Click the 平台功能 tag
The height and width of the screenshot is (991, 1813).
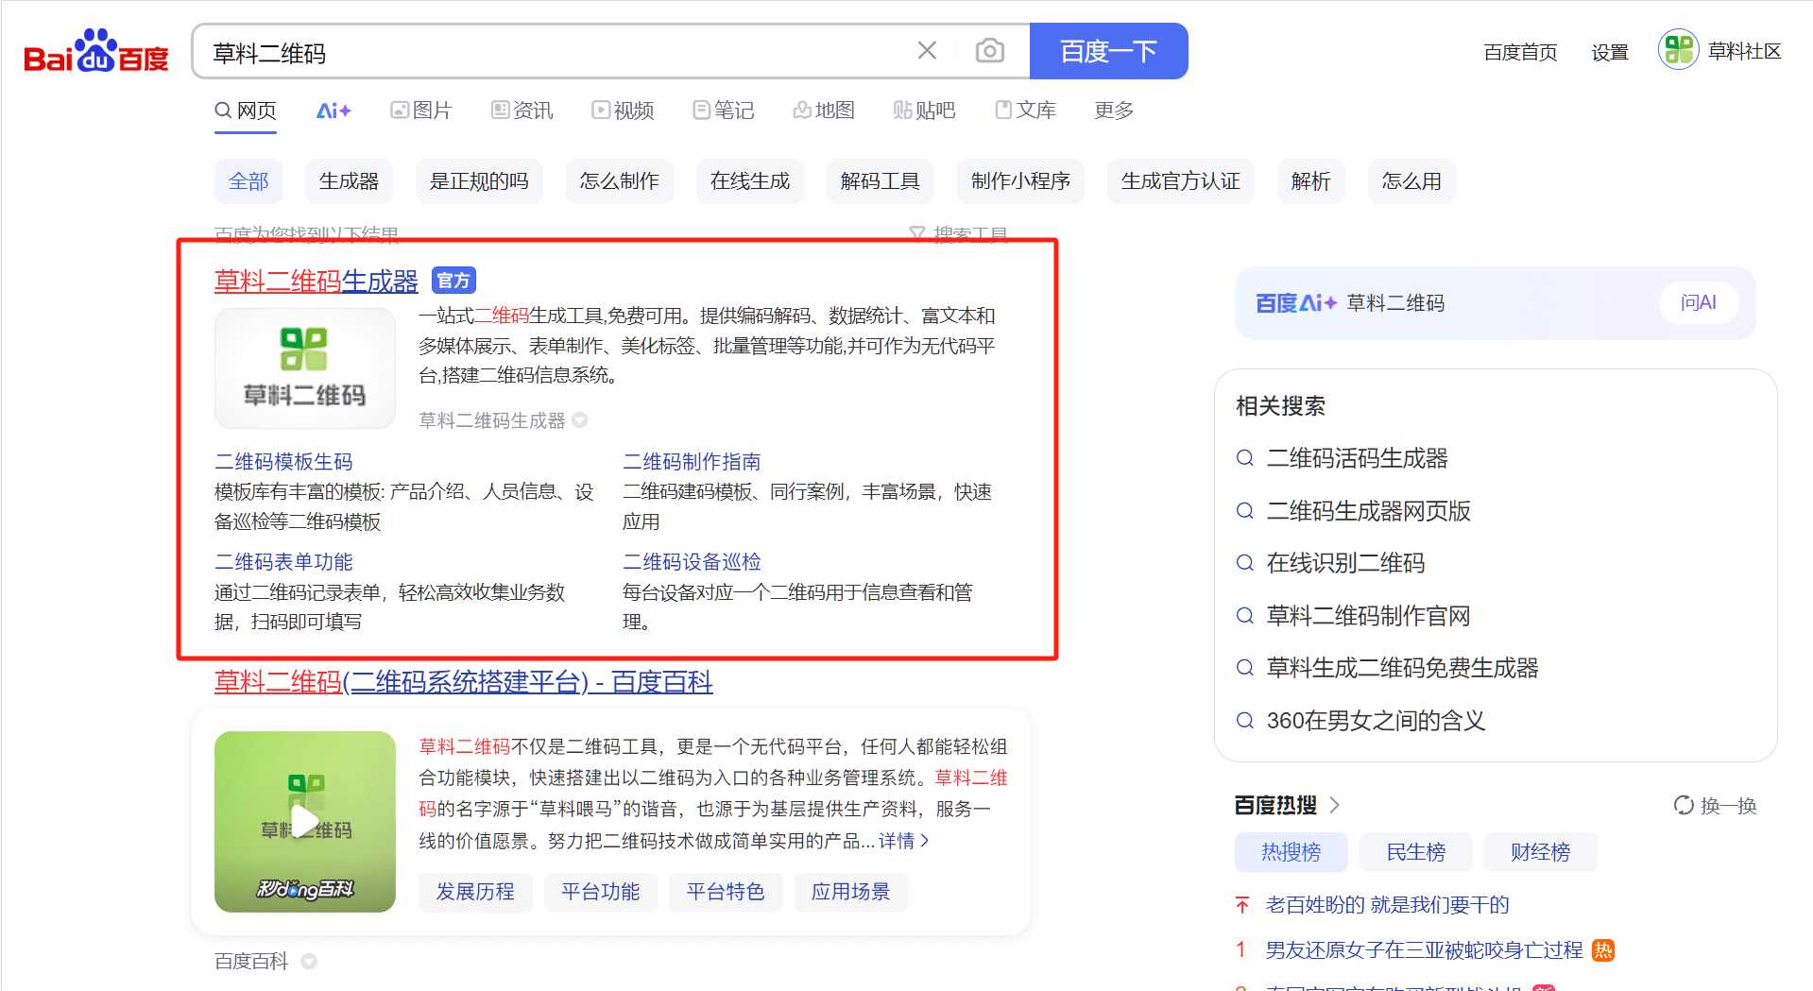tap(600, 892)
